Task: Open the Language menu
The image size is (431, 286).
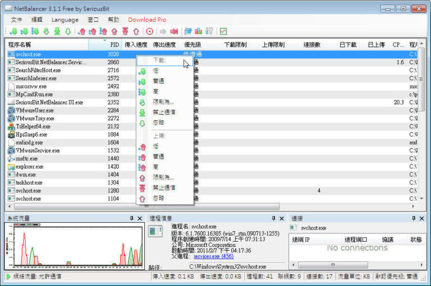Action: 65,20
